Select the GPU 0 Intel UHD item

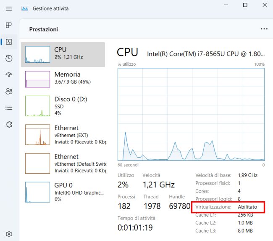(63, 192)
